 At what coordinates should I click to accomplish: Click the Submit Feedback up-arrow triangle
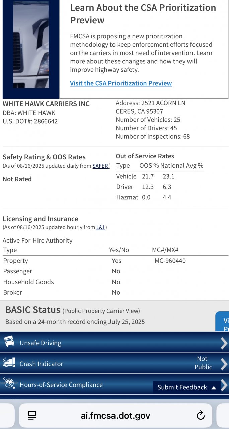coord(214,388)
